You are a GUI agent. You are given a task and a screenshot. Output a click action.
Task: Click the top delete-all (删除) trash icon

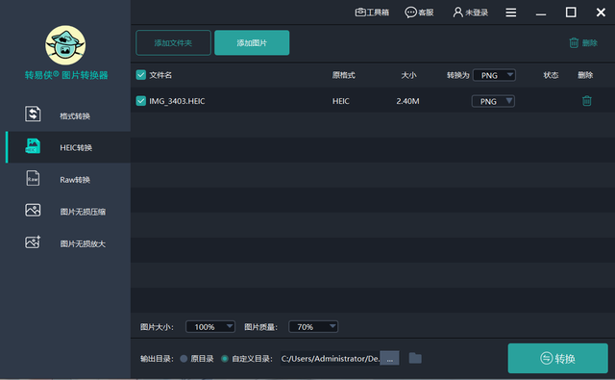coord(574,42)
